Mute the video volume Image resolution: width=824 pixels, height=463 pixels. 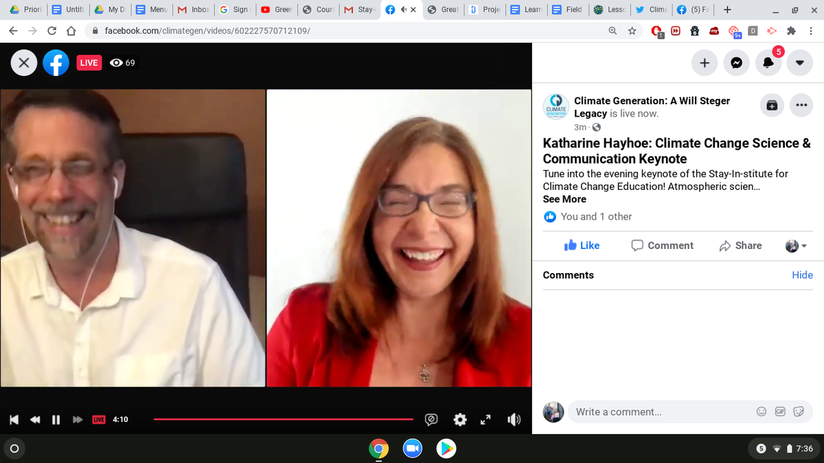(x=513, y=419)
